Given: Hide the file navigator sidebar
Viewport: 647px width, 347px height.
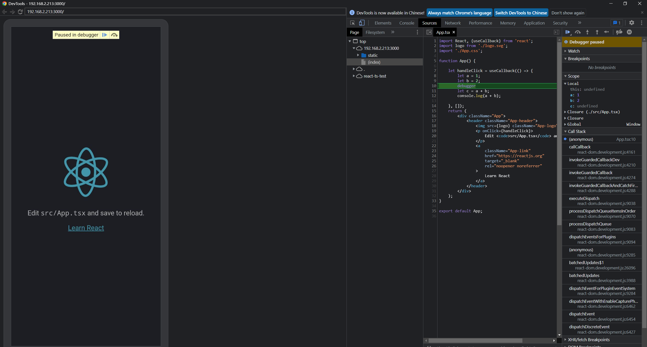Looking at the screenshot, I should click(429, 32).
